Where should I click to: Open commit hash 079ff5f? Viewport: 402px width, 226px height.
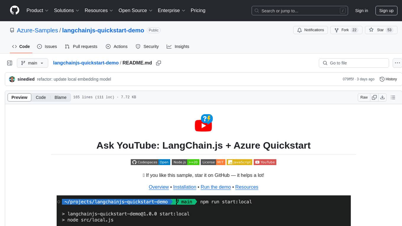tap(348, 79)
